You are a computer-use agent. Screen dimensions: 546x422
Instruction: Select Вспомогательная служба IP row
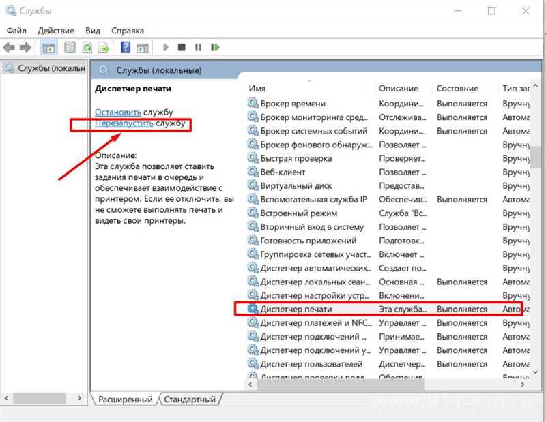(388, 199)
